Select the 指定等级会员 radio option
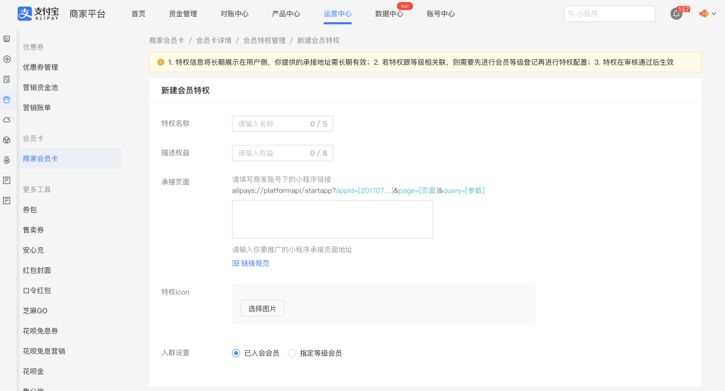Screen dimensions: 725x391 (x=291, y=353)
